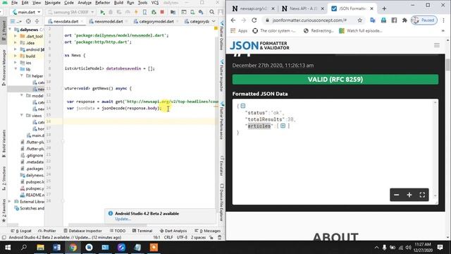The height and width of the screenshot is (254, 451).
Task: Collapse the root JSON object
Action: tap(242, 106)
